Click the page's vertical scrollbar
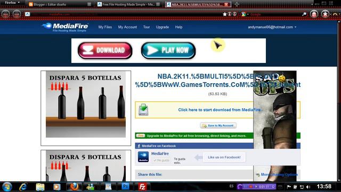This screenshot has height=192, width=341. click(339, 101)
